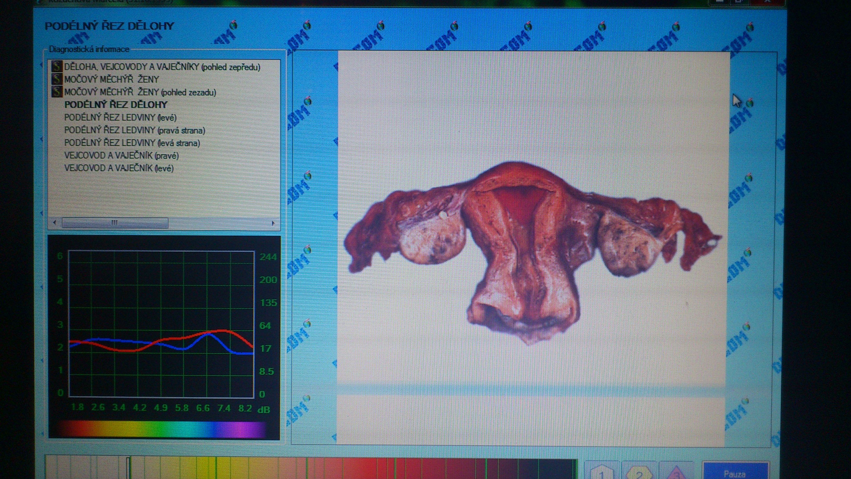Select the MOČOVÝ MĚCHÝŘ ŽENY list entry
The height and width of the screenshot is (479, 851).
tap(112, 79)
